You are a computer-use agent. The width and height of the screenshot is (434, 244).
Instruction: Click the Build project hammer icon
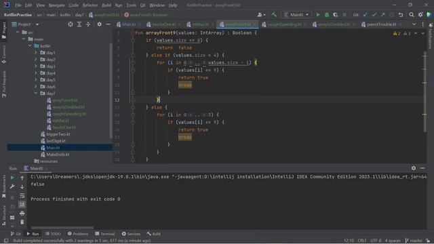point(274,15)
